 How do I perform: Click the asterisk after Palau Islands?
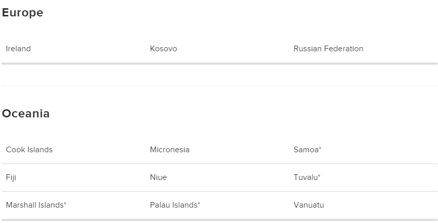tap(199, 203)
